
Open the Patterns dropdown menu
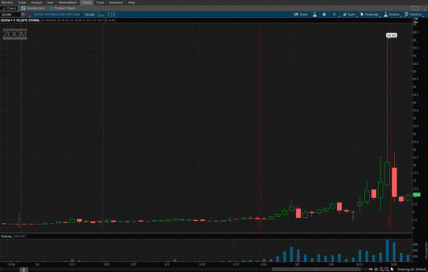pyautogui.click(x=413, y=14)
